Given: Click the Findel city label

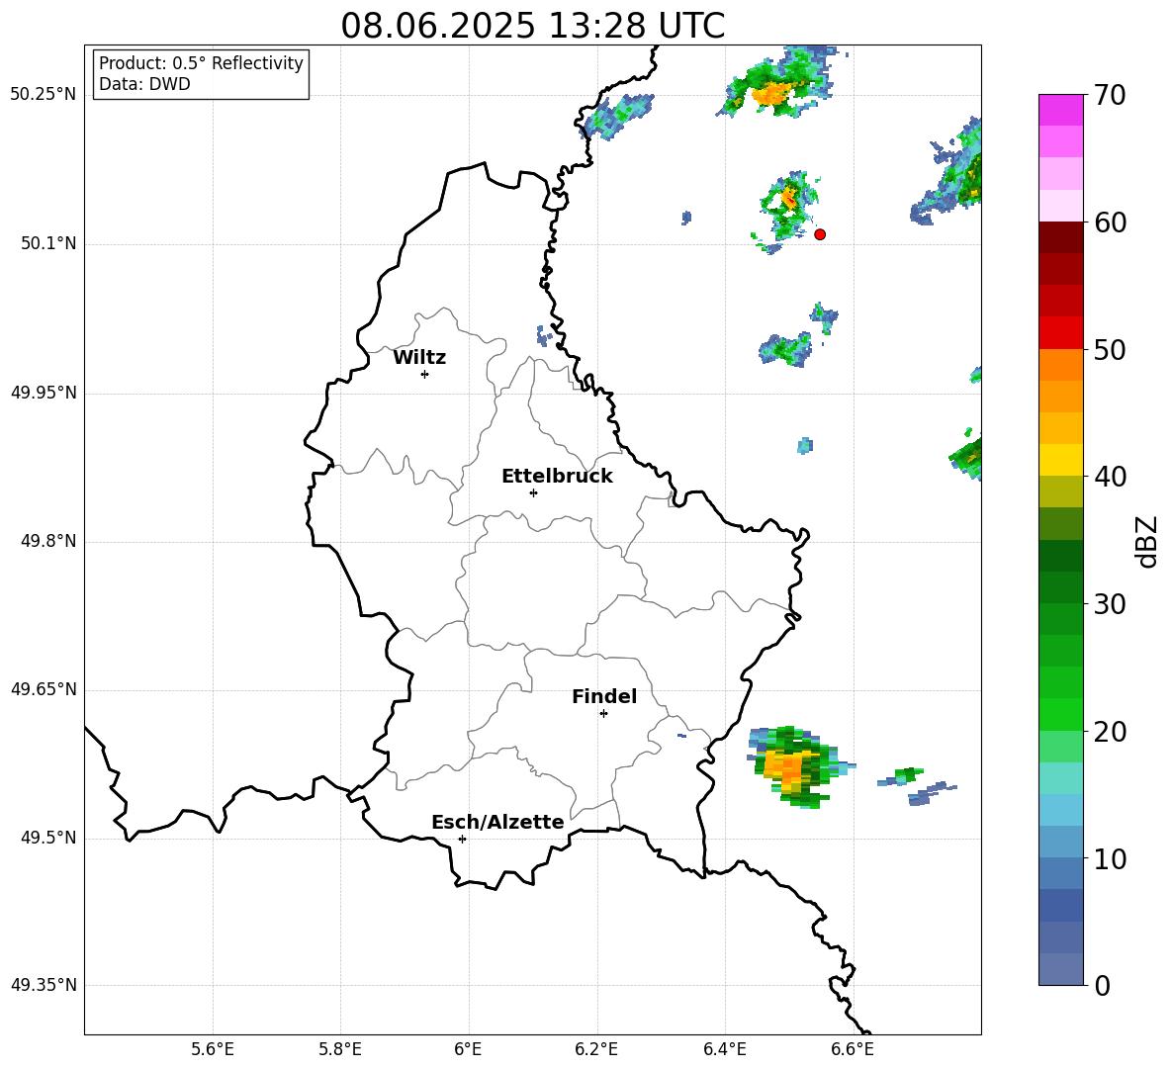Looking at the screenshot, I should pyautogui.click(x=604, y=696).
